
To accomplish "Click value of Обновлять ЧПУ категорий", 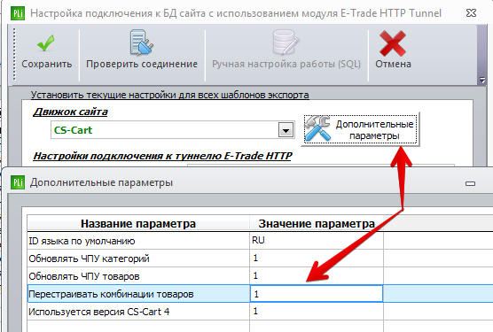I will (317, 259).
